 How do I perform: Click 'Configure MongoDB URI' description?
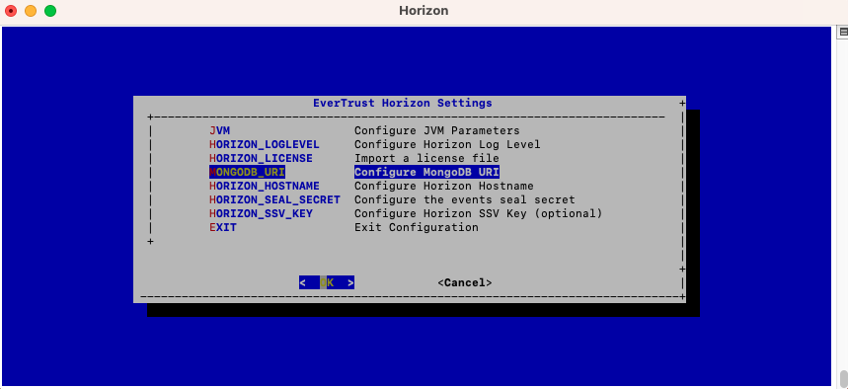pos(426,172)
